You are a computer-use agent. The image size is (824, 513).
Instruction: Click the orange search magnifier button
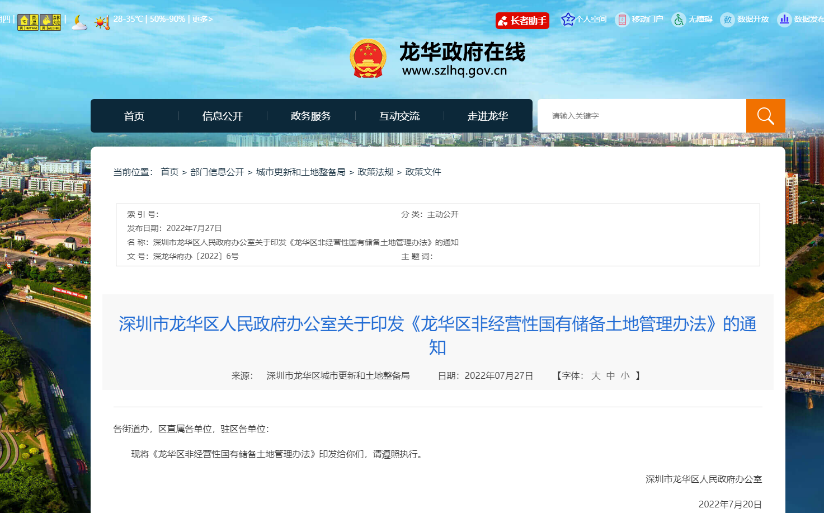coord(765,116)
